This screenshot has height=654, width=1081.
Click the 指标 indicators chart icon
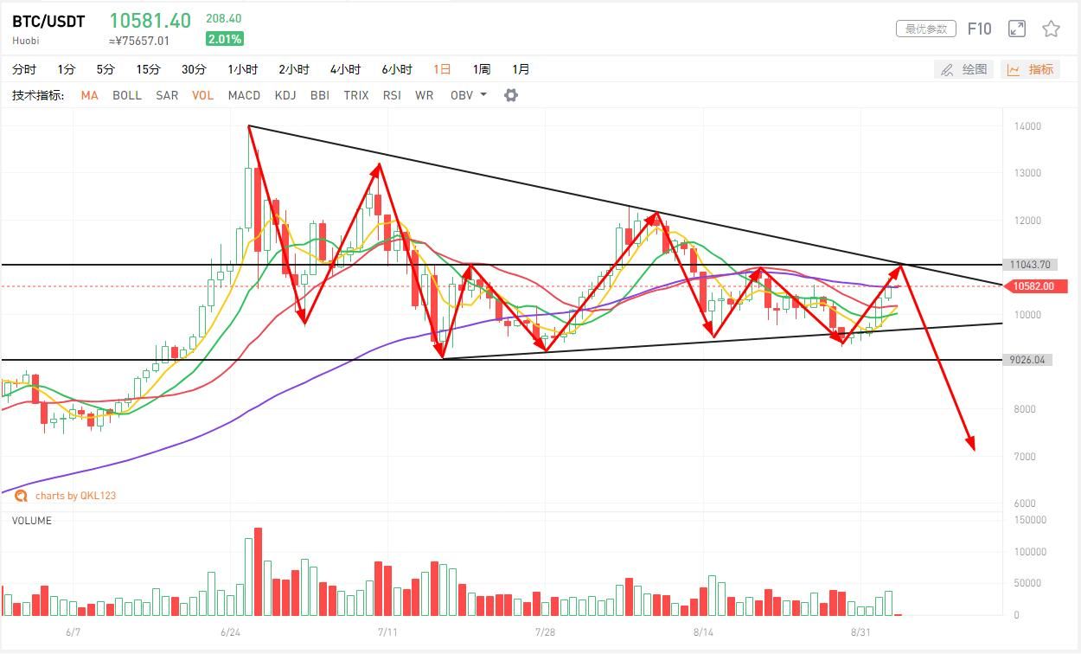(x=1014, y=69)
